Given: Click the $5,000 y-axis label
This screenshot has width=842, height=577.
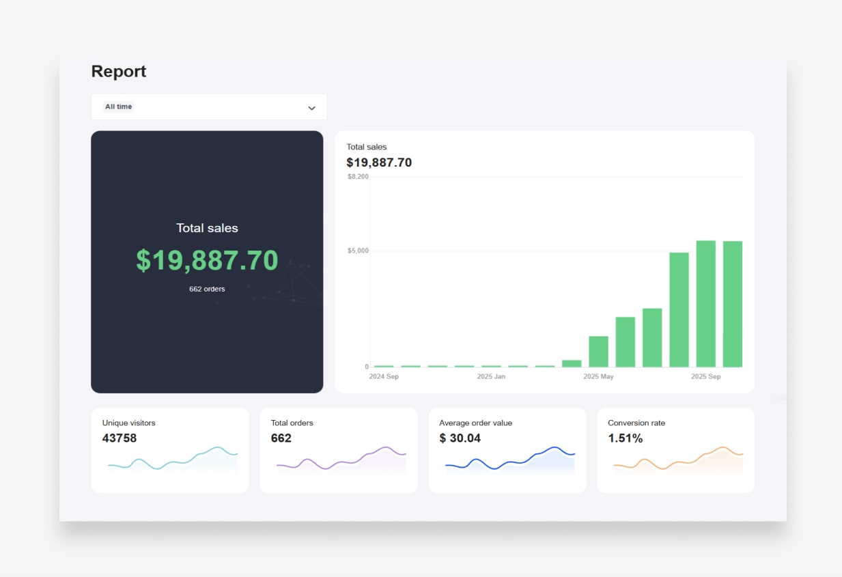Looking at the screenshot, I should [358, 251].
